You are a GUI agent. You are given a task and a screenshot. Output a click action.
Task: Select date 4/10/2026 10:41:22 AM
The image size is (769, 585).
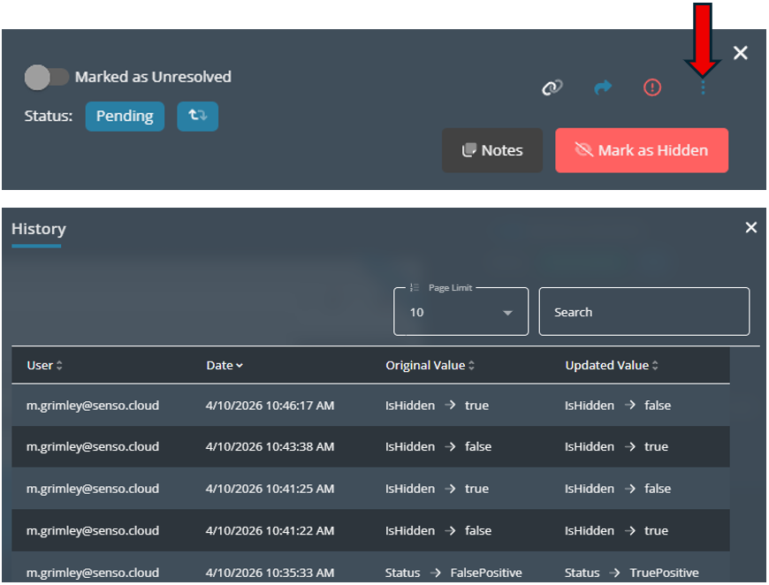(270, 530)
